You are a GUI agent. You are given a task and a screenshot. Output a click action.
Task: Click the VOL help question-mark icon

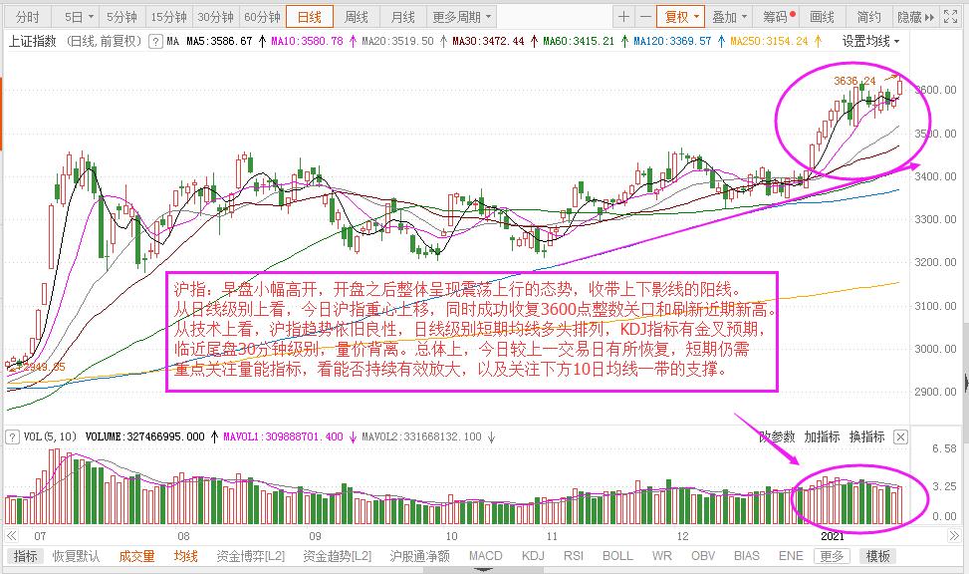(12, 437)
